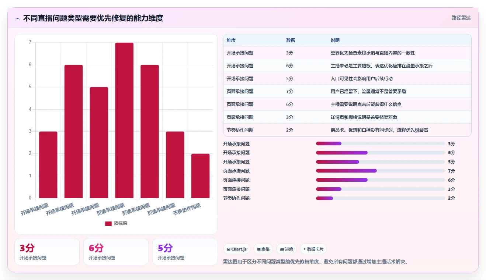Screen dimensions: 486x280
Task: Click the 7分 cell in the table
Action: (x=289, y=92)
